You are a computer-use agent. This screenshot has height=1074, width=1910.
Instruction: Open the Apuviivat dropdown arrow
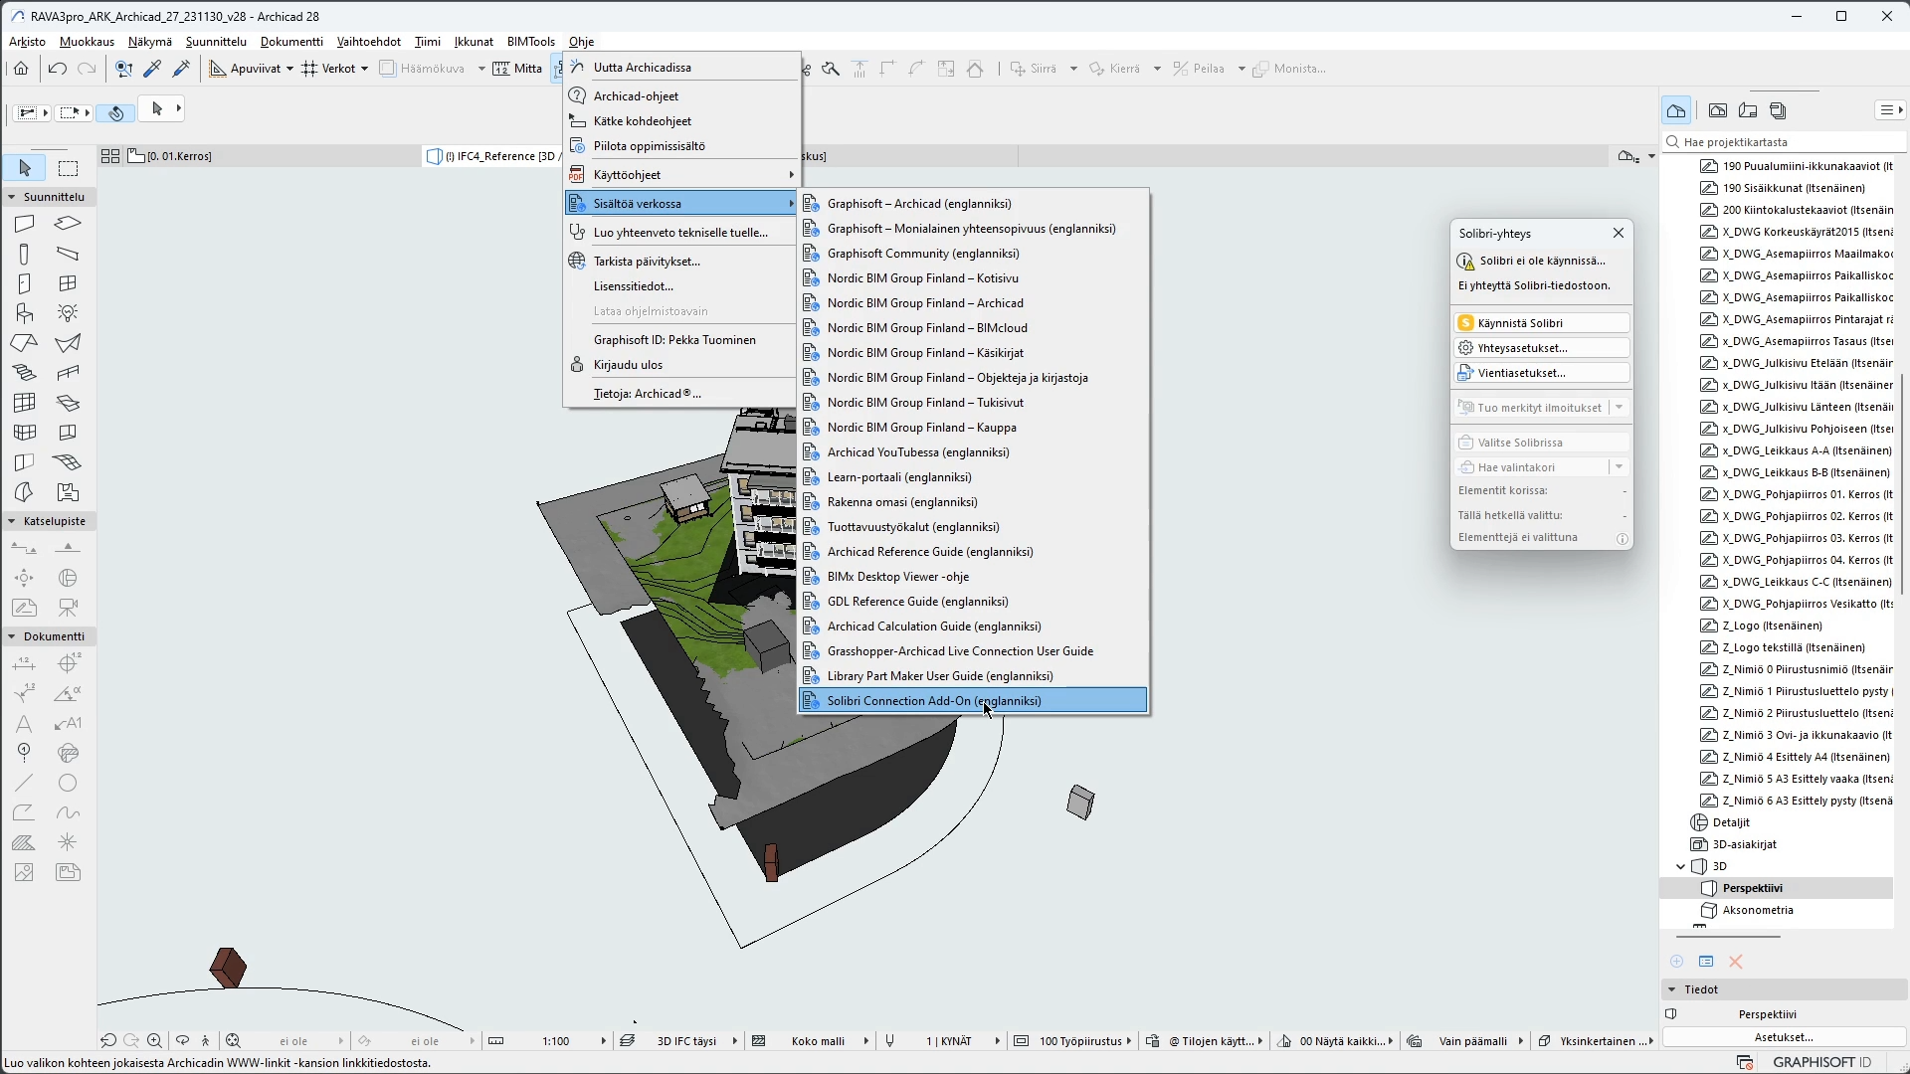click(289, 69)
